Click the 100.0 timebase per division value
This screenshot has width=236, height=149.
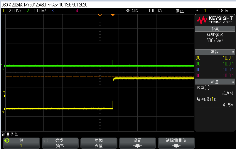pyautogui.click(x=155, y=11)
